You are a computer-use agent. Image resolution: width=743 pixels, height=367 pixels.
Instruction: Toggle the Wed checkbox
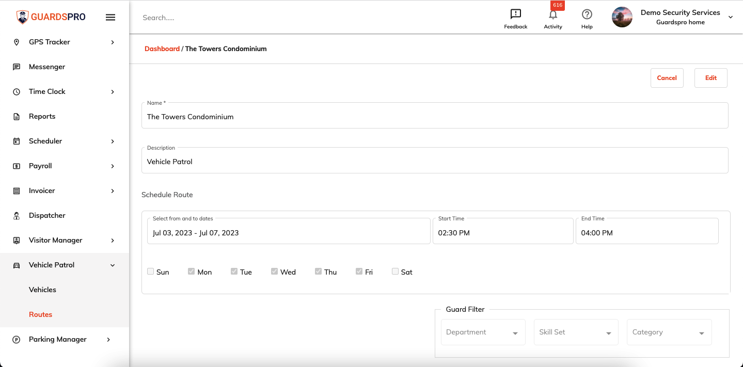pyautogui.click(x=274, y=271)
